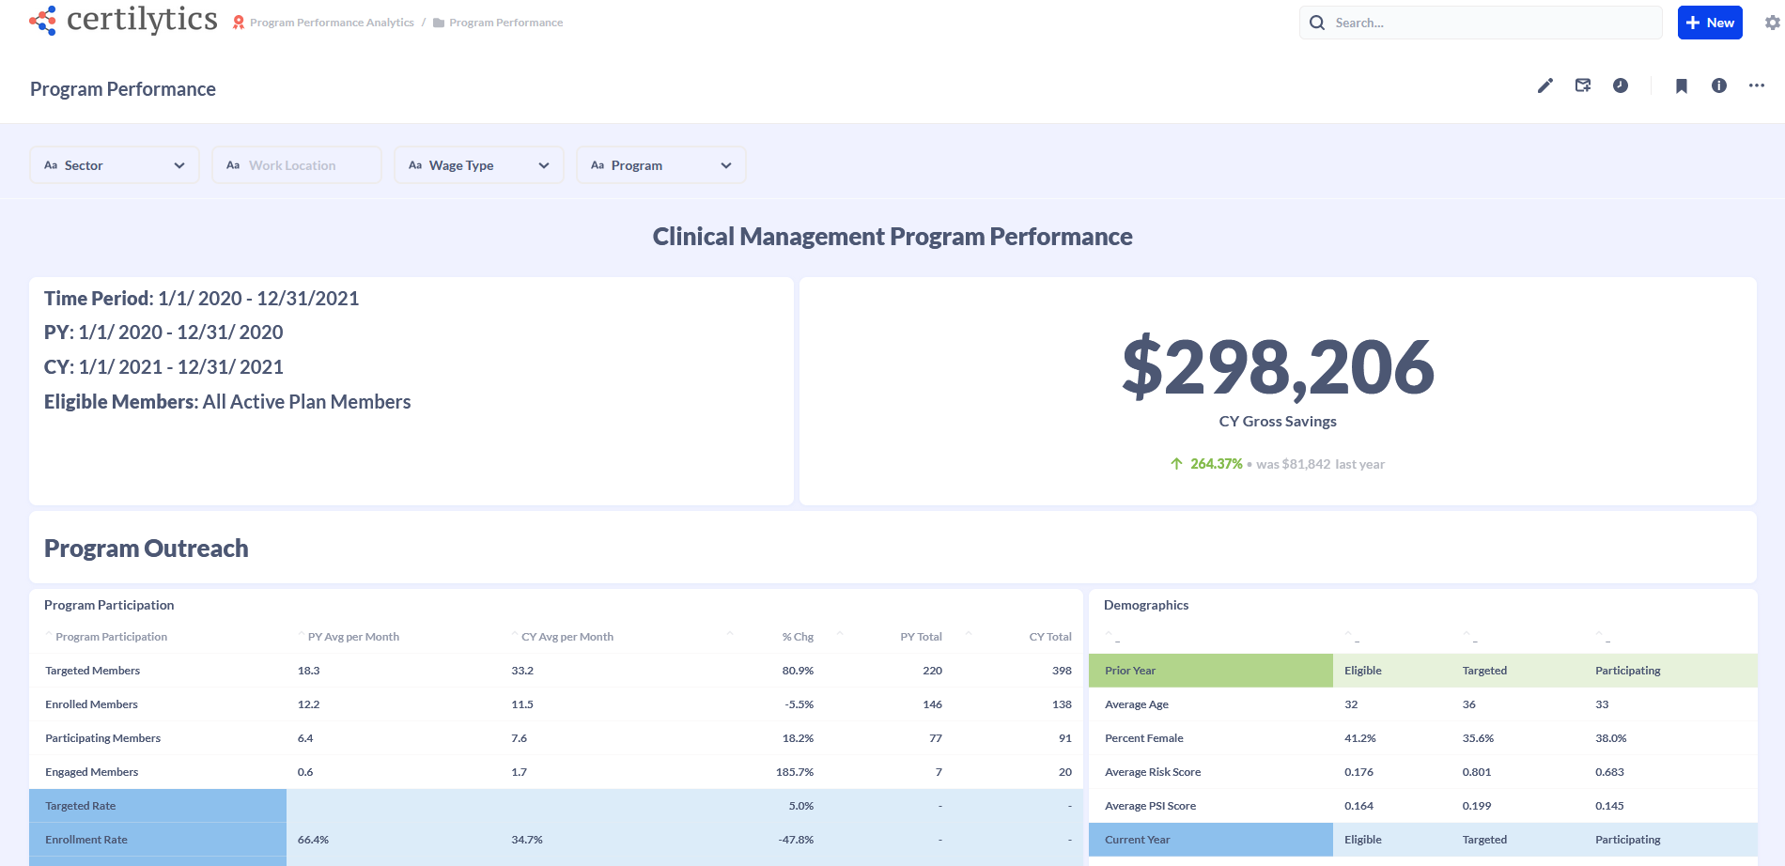Click the New button
The height and width of the screenshot is (866, 1785).
pyautogui.click(x=1709, y=22)
